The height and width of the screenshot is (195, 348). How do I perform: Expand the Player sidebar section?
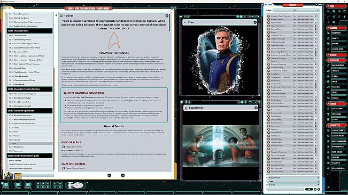click(336, 55)
